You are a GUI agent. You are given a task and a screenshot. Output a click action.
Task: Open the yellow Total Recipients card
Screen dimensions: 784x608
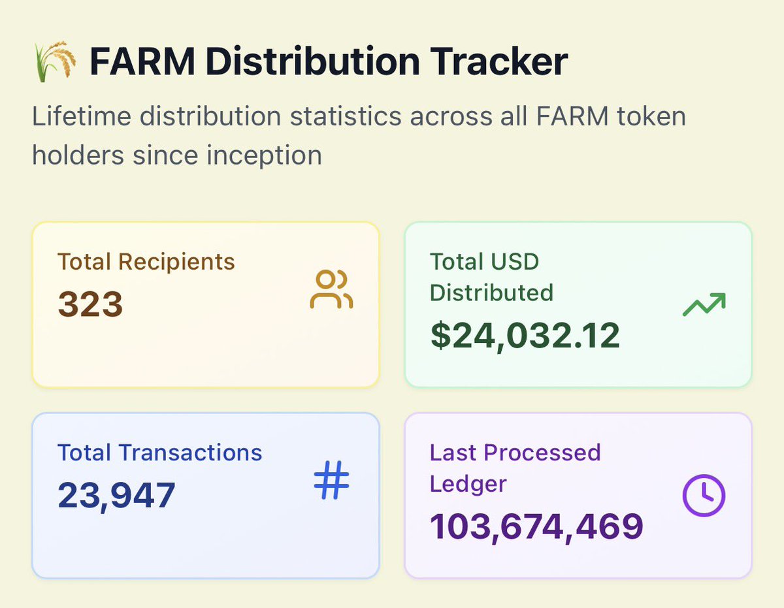(x=205, y=353)
